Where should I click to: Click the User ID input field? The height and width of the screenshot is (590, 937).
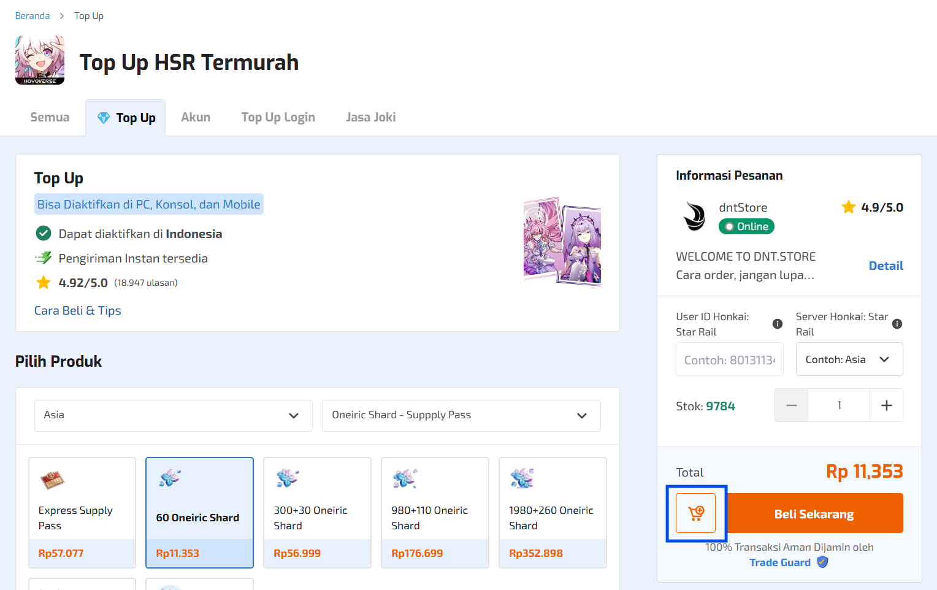729,360
